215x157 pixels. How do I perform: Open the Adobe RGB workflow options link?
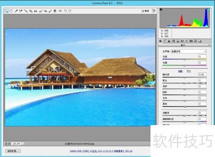101,151
